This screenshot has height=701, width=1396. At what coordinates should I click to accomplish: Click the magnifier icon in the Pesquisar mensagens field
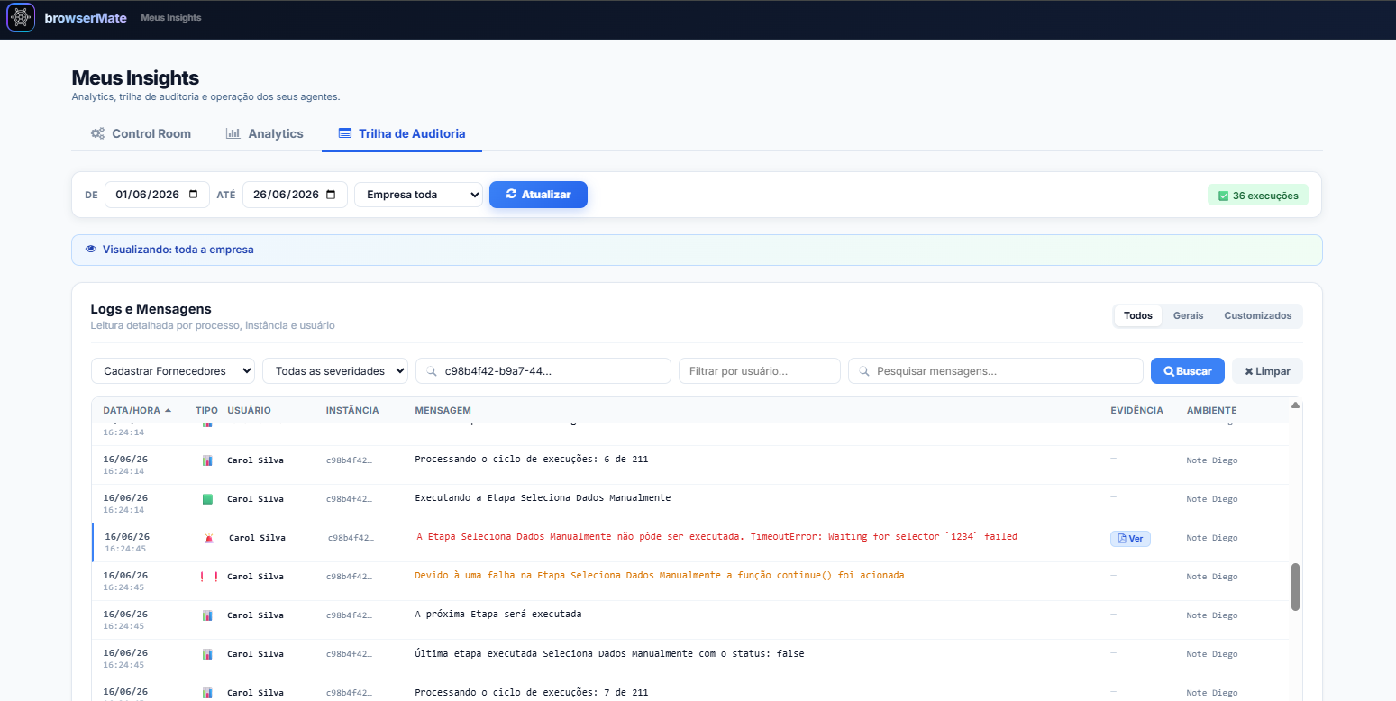point(865,371)
